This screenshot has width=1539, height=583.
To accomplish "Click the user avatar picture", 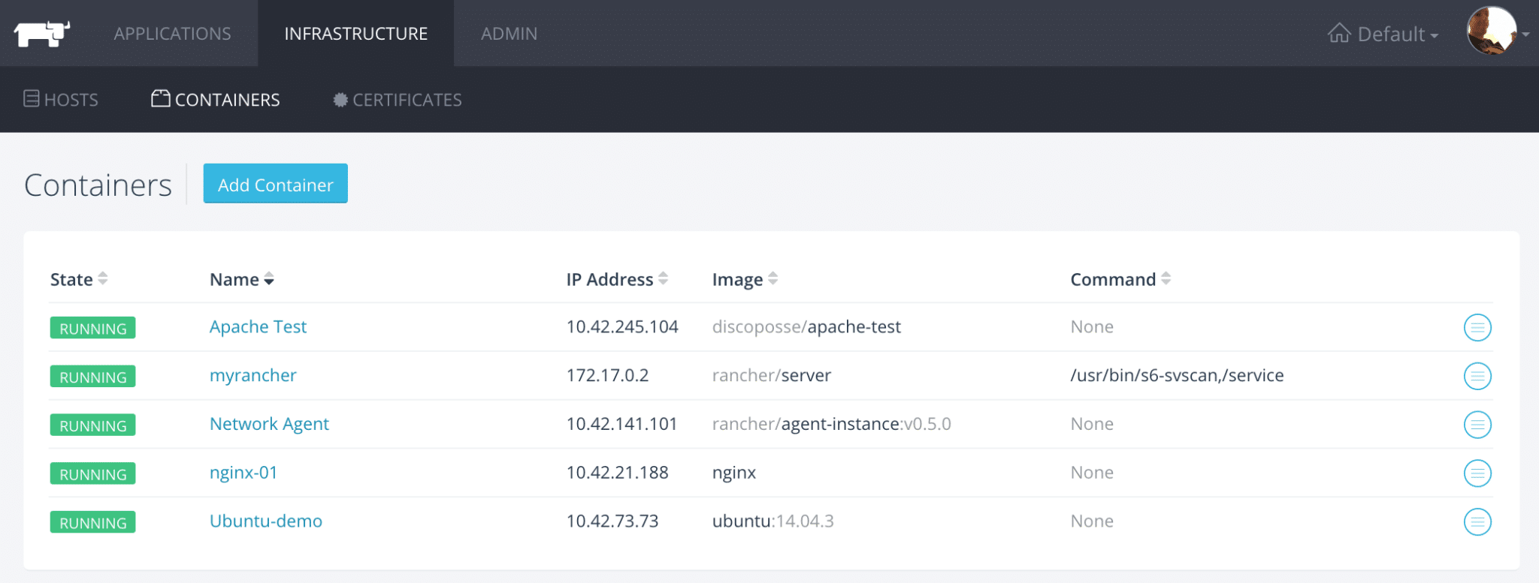I will tap(1491, 32).
